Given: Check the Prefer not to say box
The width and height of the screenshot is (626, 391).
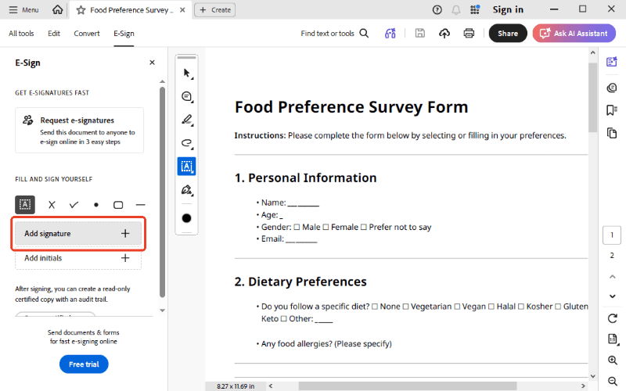Looking at the screenshot, I should click(x=363, y=227).
